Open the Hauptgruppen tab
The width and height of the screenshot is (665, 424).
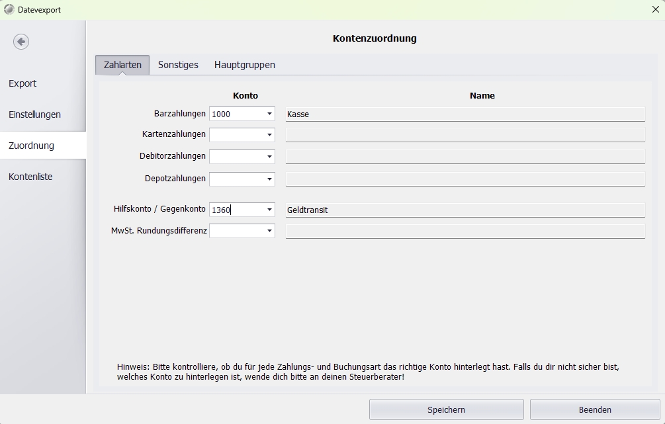coord(244,65)
